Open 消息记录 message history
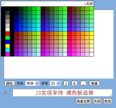Image resolution: width=116 pixels, height=108 pixels. point(83,101)
